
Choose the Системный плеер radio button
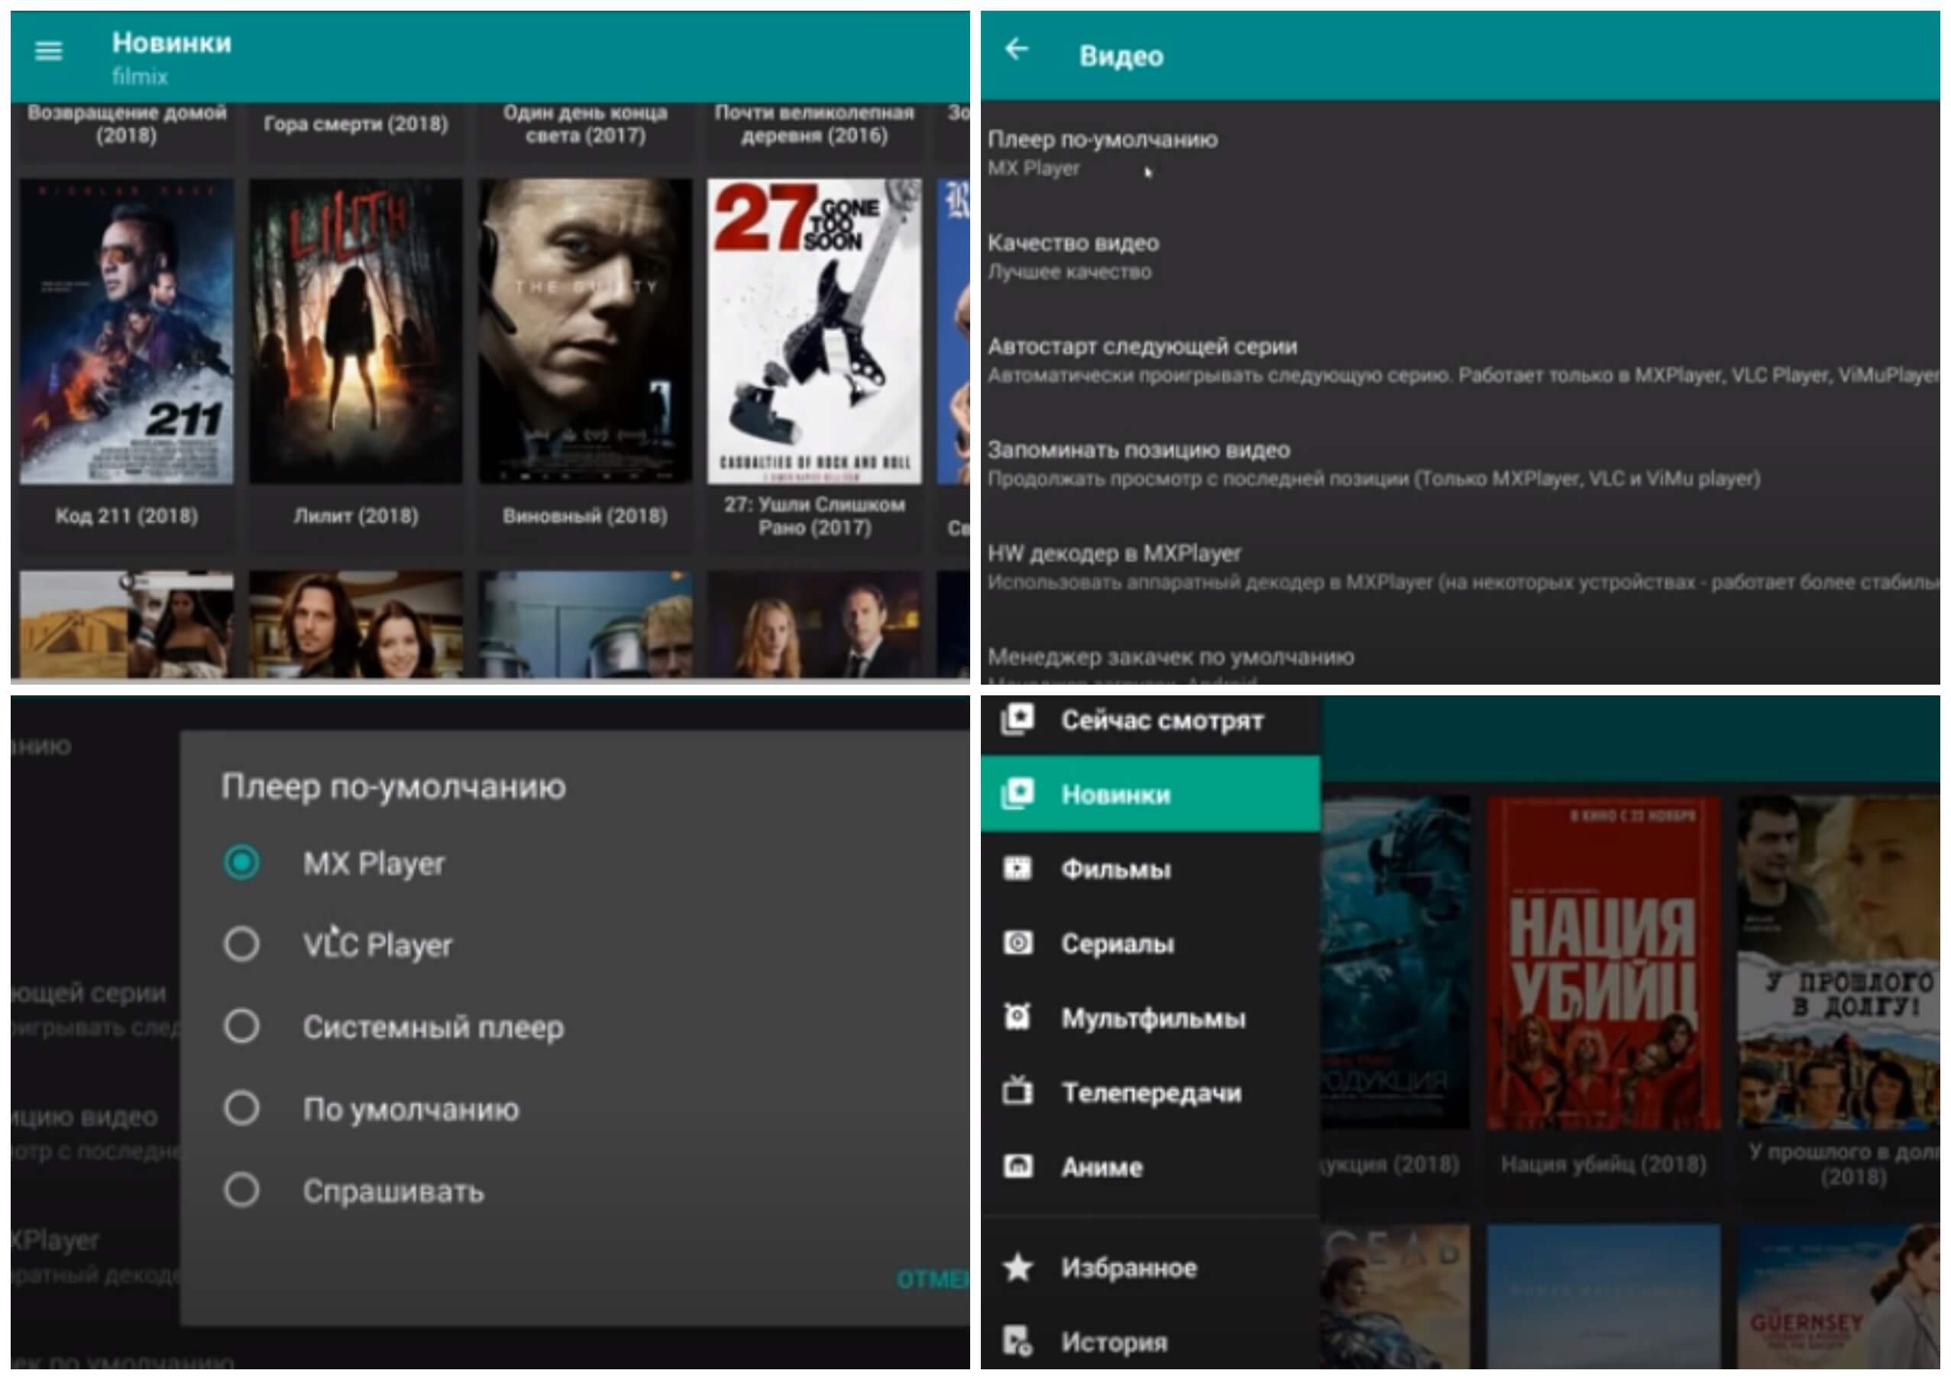[241, 1026]
